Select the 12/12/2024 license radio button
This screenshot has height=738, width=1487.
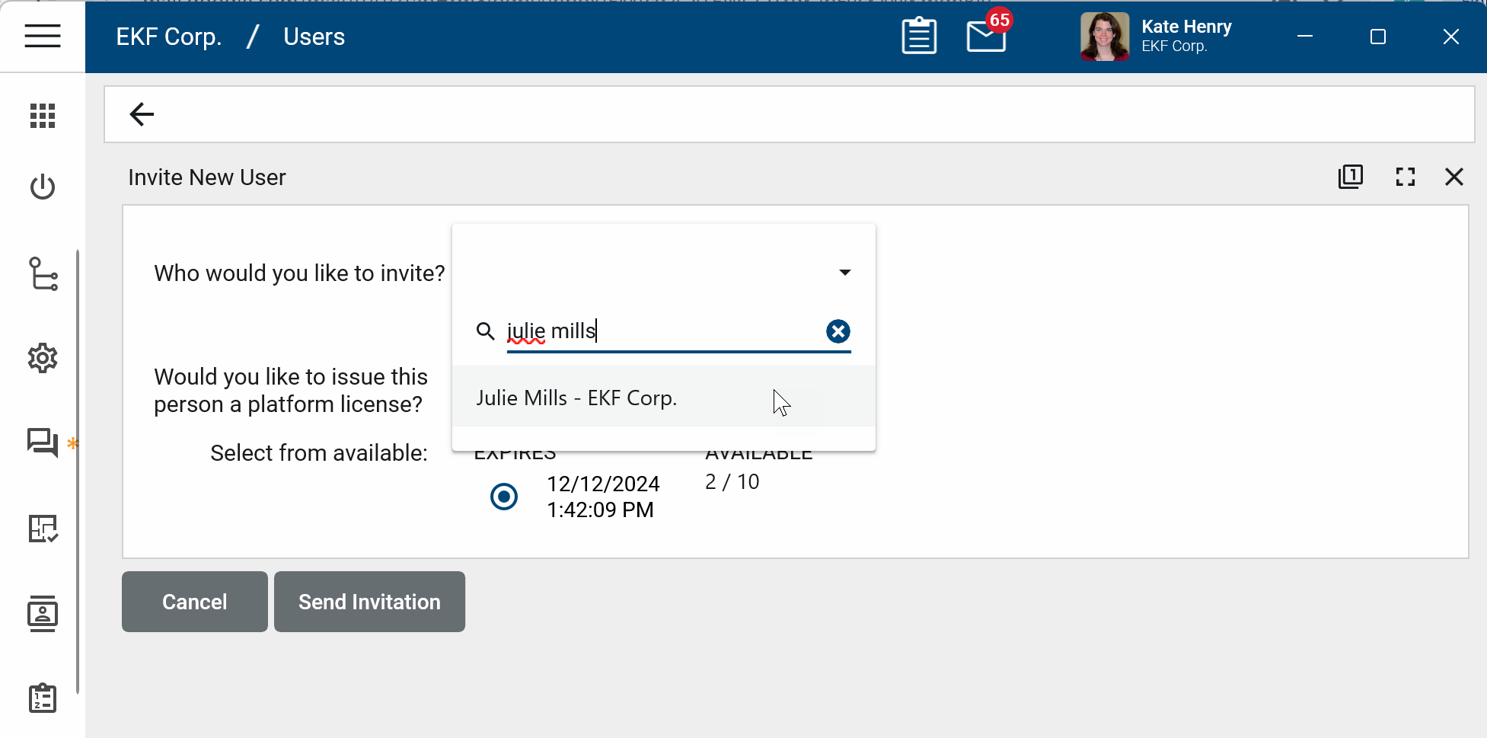pos(504,497)
